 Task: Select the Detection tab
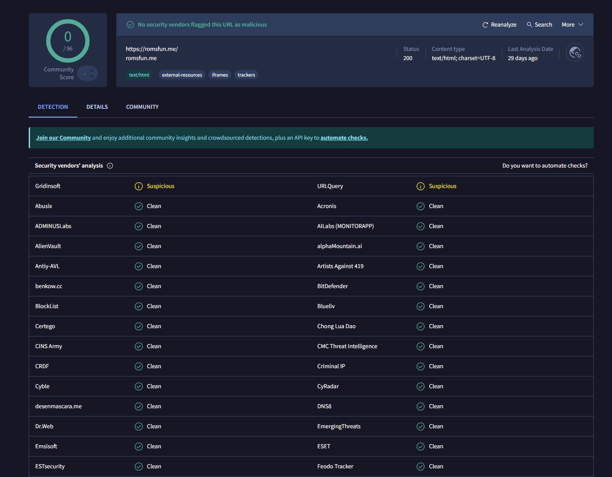[53, 107]
